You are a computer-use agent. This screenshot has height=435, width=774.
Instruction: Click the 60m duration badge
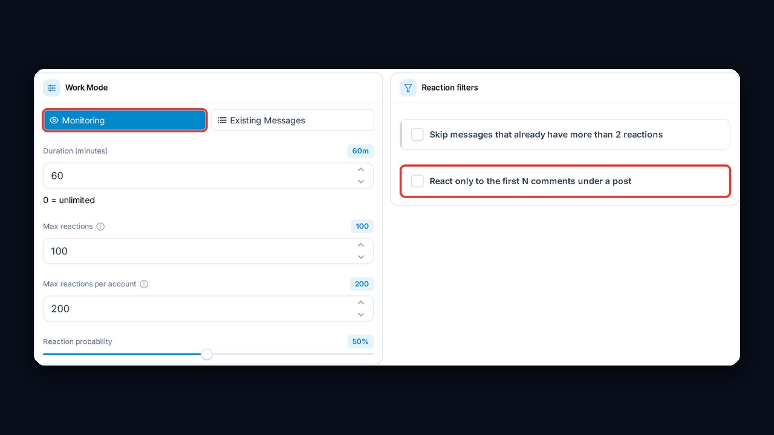(x=360, y=151)
